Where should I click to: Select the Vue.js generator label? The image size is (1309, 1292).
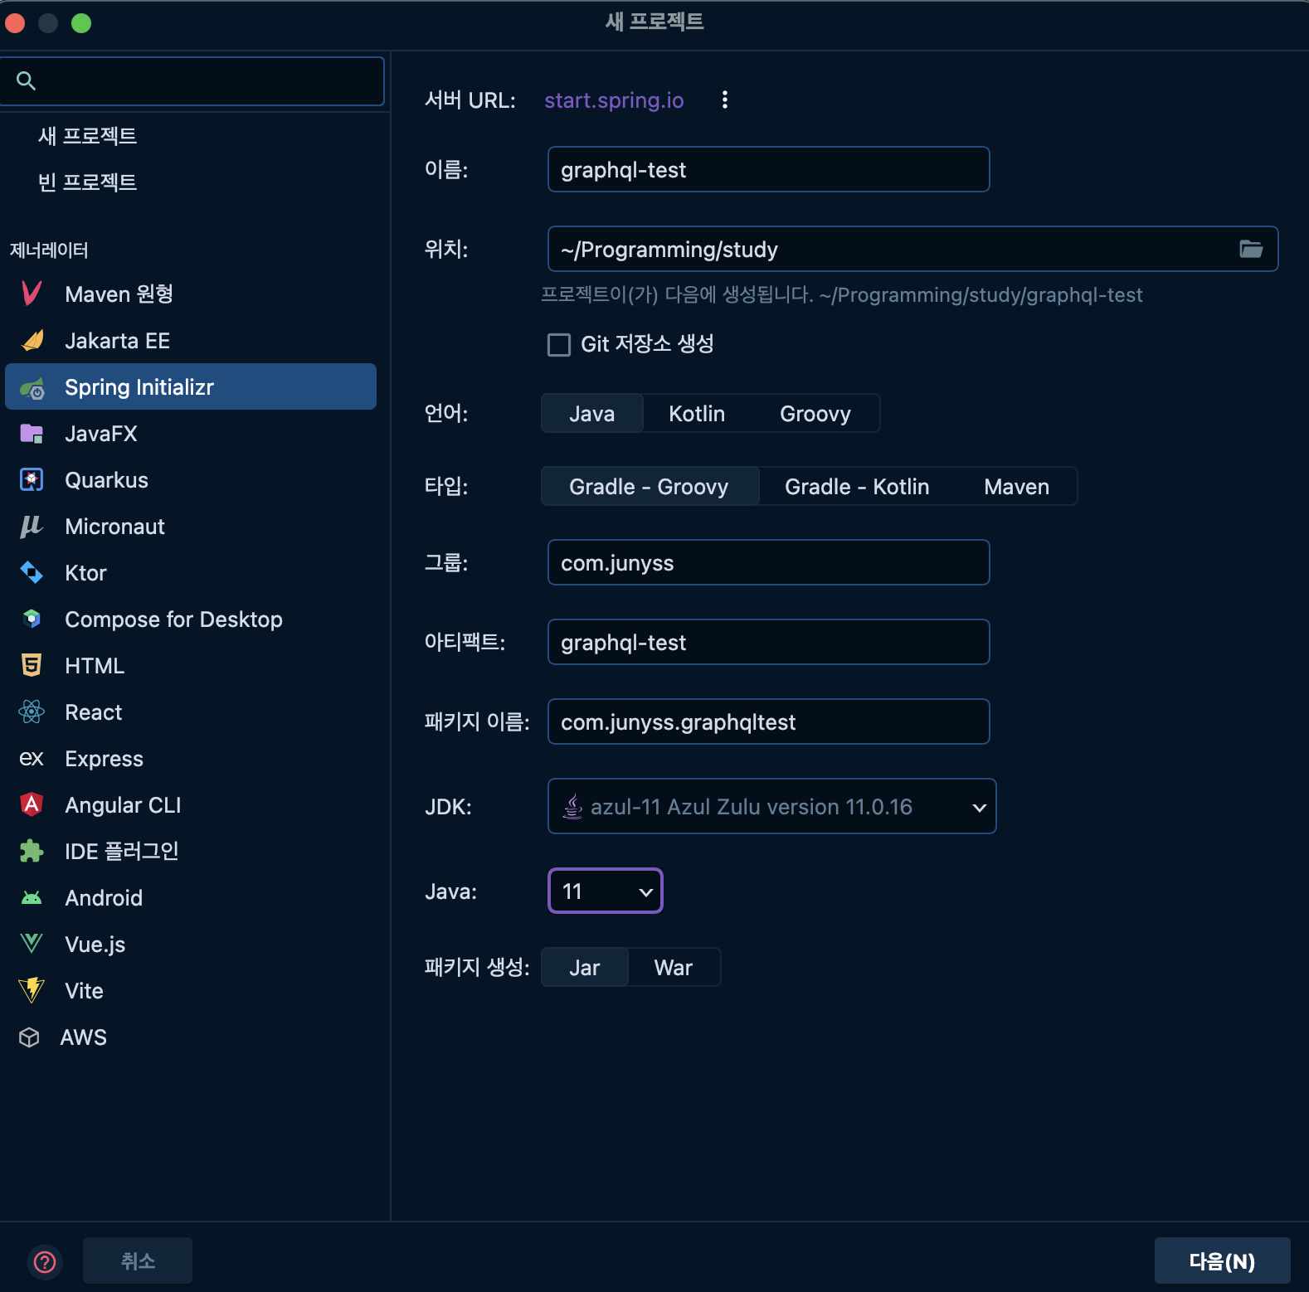(95, 944)
